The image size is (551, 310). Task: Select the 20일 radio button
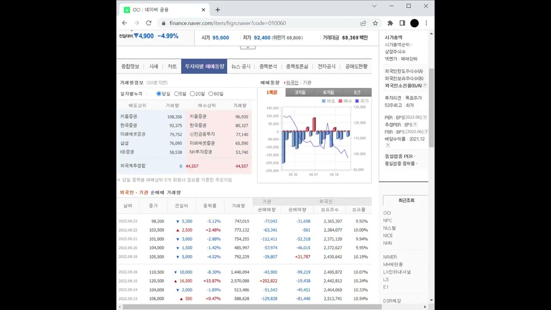click(x=192, y=93)
